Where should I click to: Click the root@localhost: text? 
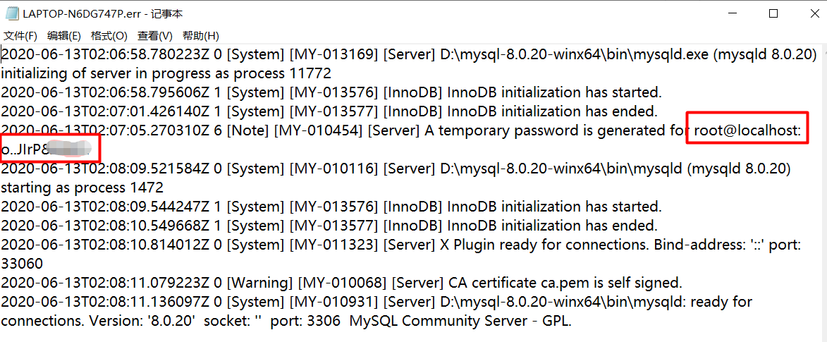pyautogui.click(x=747, y=130)
